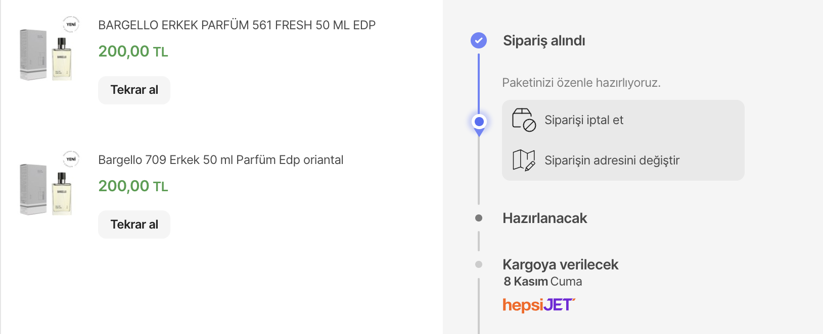Image resolution: width=823 pixels, height=334 pixels.
Task: Click the current step blue circle marker
Action: (479, 122)
